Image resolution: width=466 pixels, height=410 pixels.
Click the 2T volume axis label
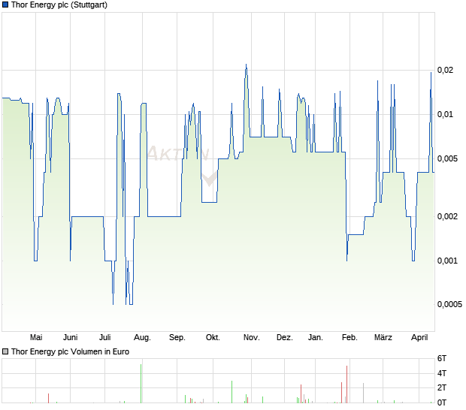point(442,387)
